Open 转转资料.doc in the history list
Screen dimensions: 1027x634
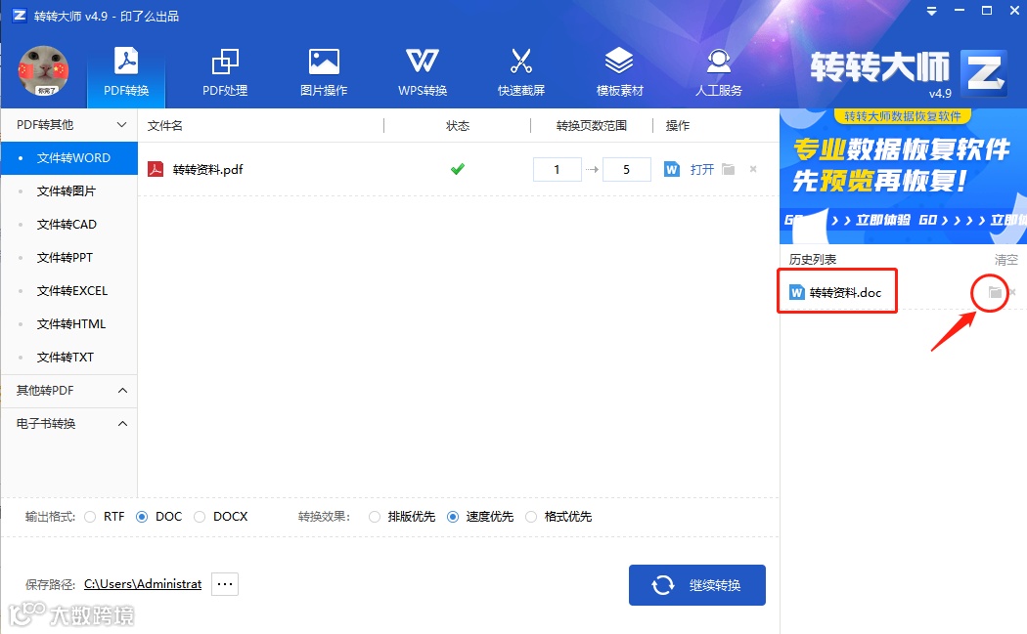point(845,292)
